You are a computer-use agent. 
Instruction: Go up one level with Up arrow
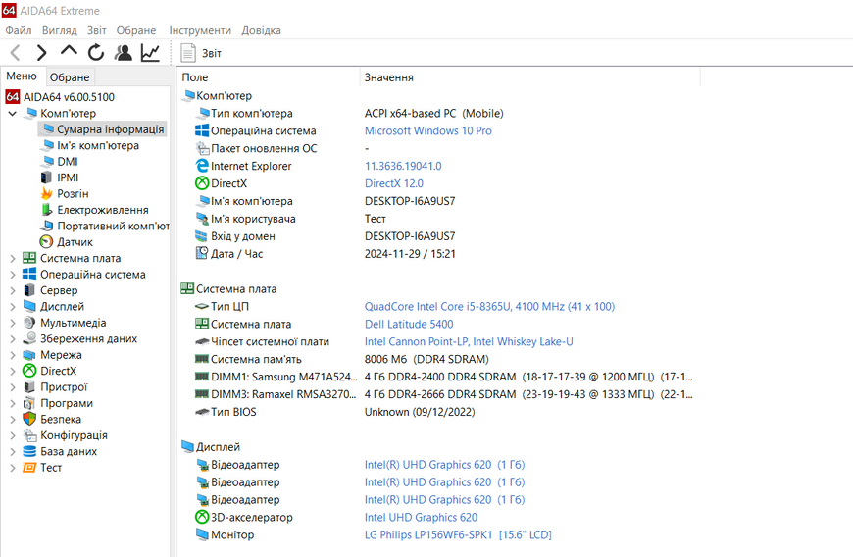pyautogui.click(x=69, y=51)
